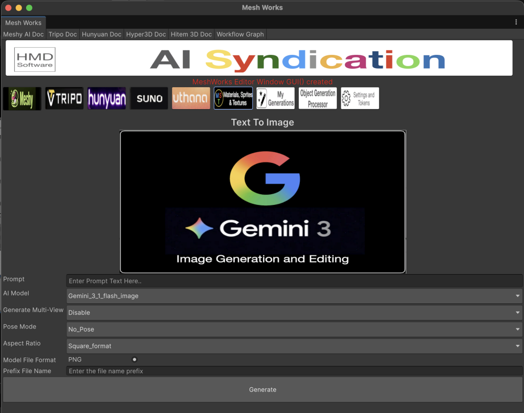This screenshot has width=524, height=413.
Task: Click the red MeshWorks Editor Window status text
Action: [263, 81]
